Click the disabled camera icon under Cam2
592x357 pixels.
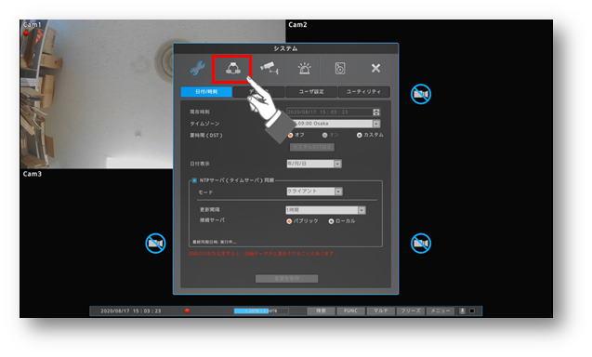[421, 94]
